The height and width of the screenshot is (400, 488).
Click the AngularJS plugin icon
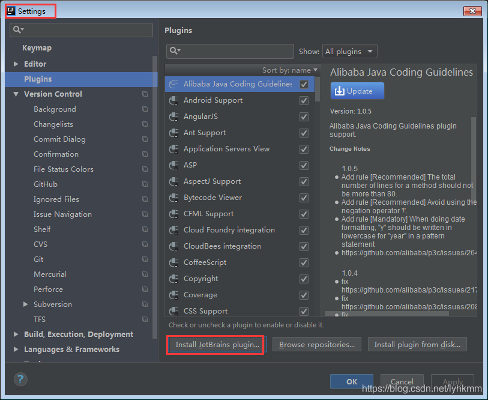(173, 117)
